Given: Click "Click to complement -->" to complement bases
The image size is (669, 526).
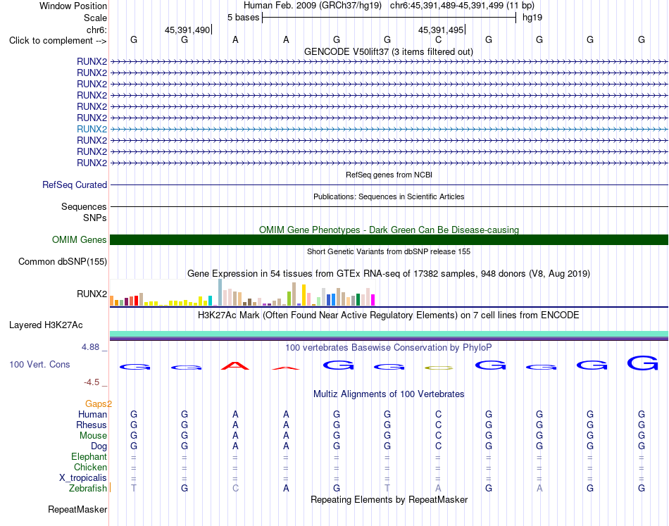Looking at the screenshot, I should pos(58,41).
